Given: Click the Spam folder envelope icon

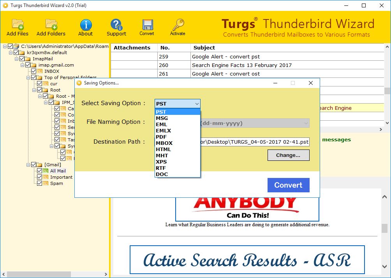Looking at the screenshot, I should coord(46,183).
